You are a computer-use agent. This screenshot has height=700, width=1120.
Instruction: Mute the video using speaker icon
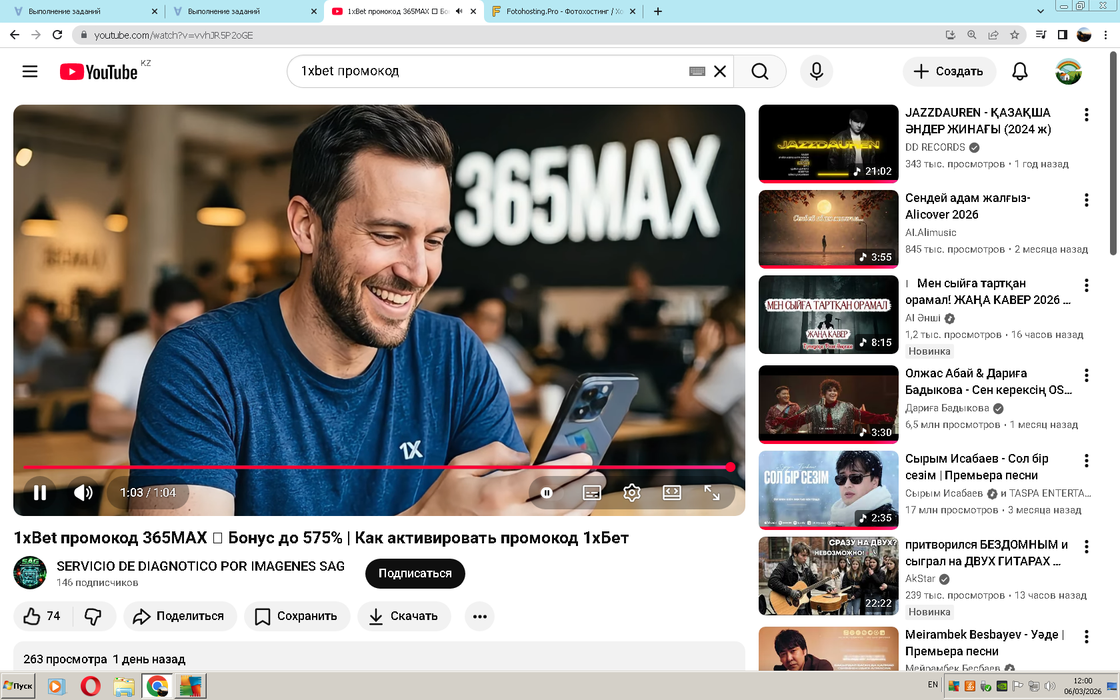tap(83, 493)
